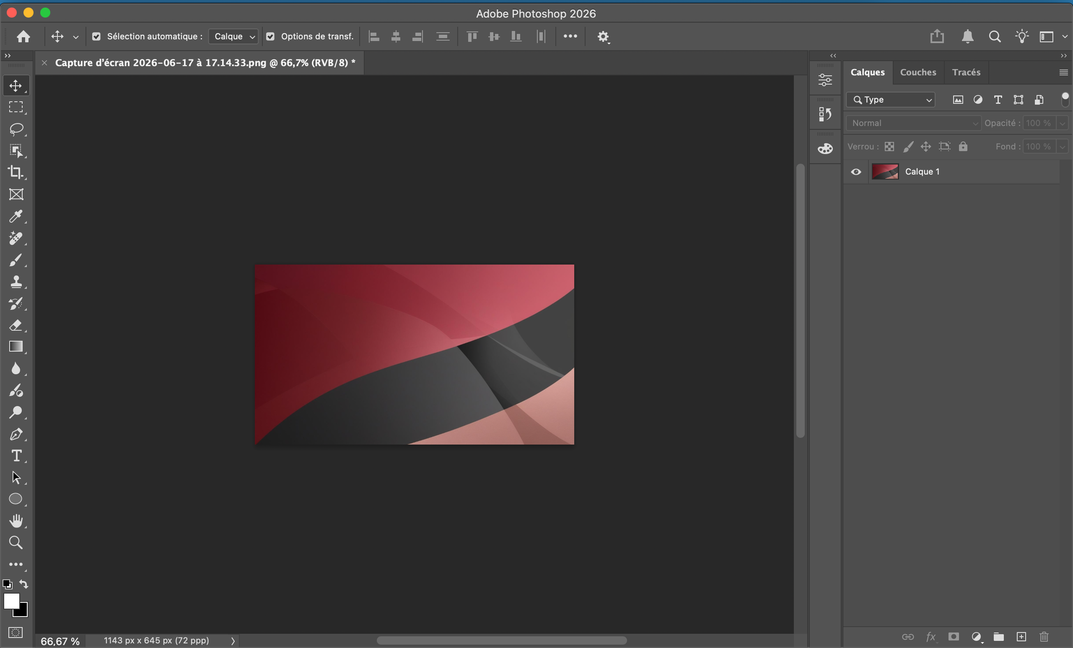Open the Calques panel hamburger menu
Viewport: 1073px width, 648px height.
[1063, 72]
